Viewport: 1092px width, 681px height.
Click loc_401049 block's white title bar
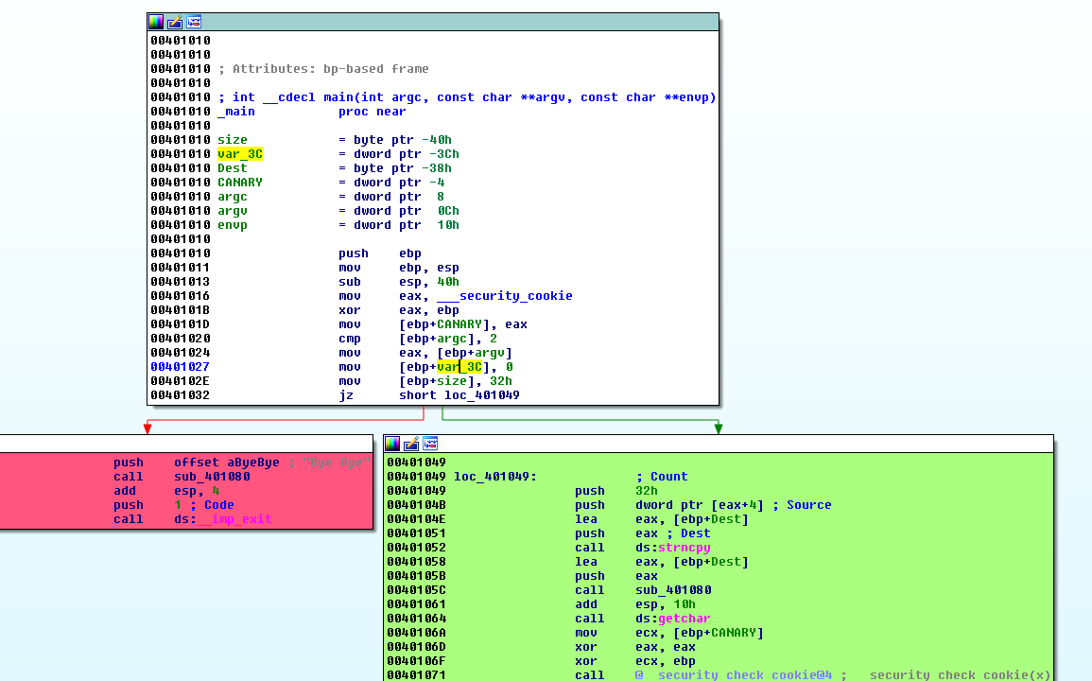tap(737, 444)
